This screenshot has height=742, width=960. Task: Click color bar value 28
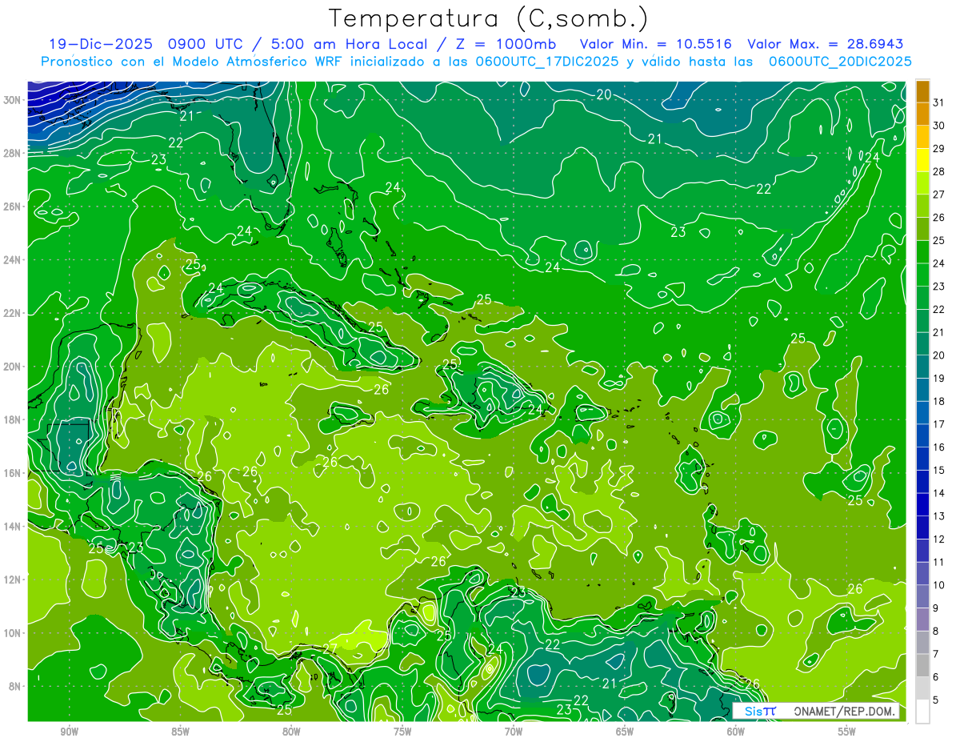(x=939, y=171)
